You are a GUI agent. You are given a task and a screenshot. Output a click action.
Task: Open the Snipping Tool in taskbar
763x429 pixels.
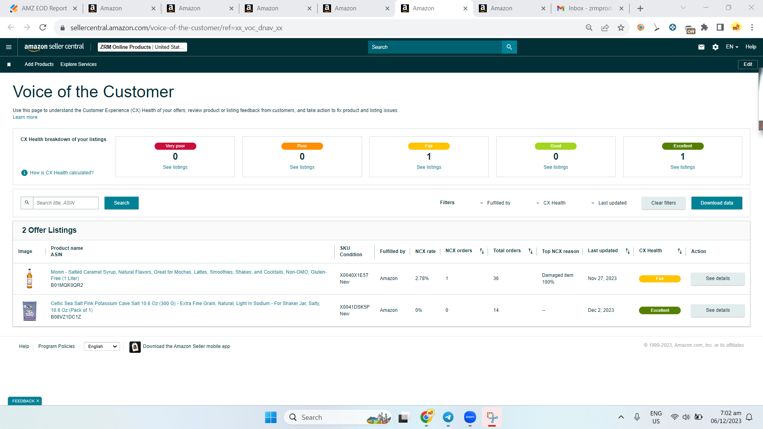[492, 417]
